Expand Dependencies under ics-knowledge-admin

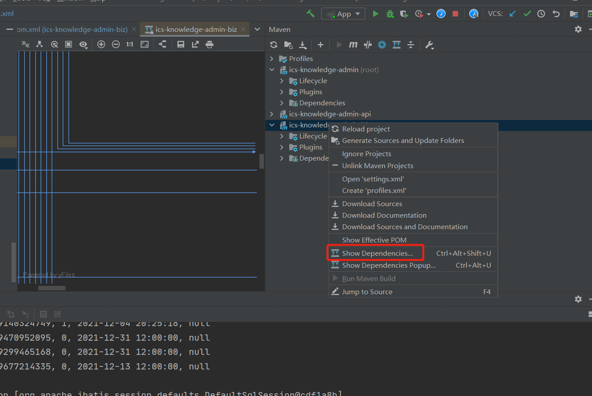282,103
